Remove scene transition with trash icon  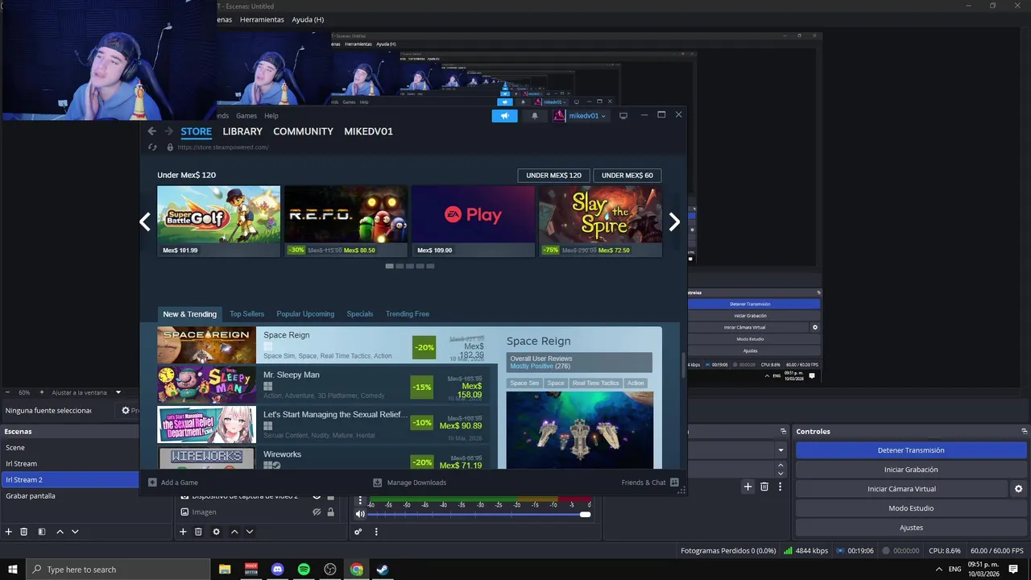tap(764, 487)
